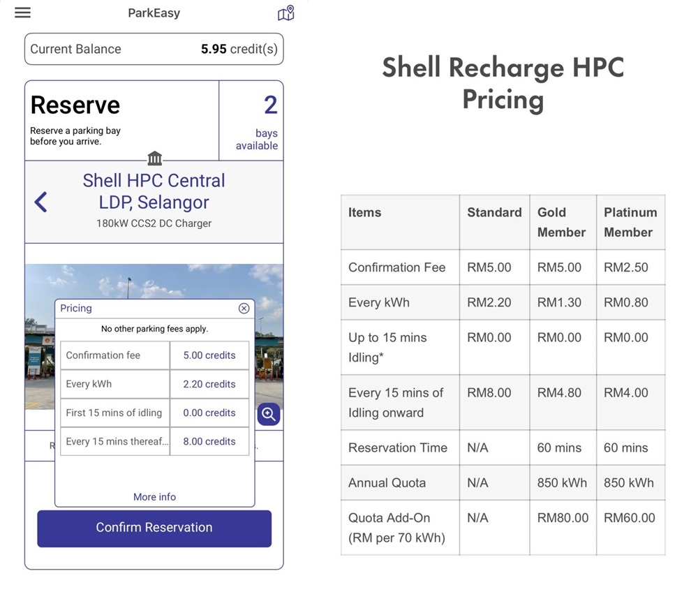Click the back chevron beside the station name
The height and width of the screenshot is (599, 698).
point(40,201)
